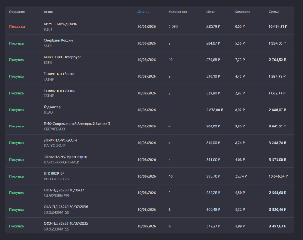Click the commission 9,08 ₽
The image size is (303, 240).
click(x=240, y=160)
